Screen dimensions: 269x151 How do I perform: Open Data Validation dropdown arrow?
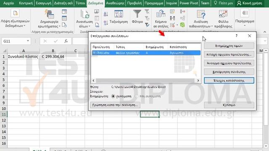177,25
